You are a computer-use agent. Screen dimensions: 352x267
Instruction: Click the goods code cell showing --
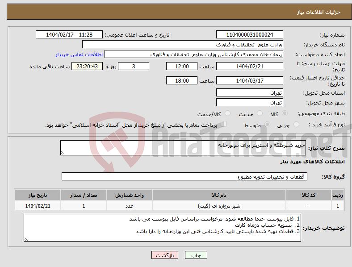pyautogui.click(x=309, y=206)
